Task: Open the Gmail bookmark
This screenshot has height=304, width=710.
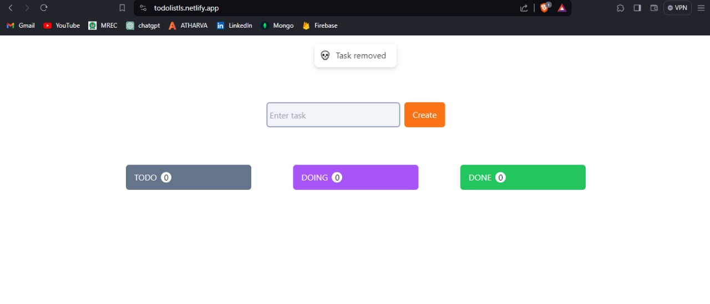Action: (21, 25)
